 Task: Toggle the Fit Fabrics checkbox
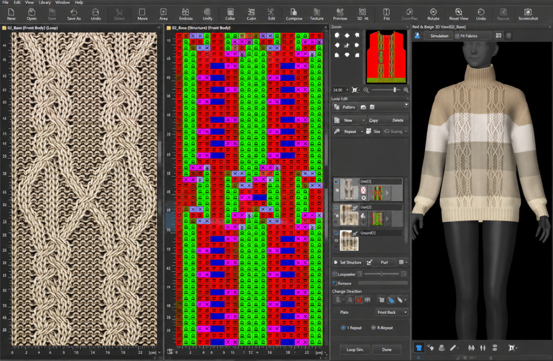[457, 36]
